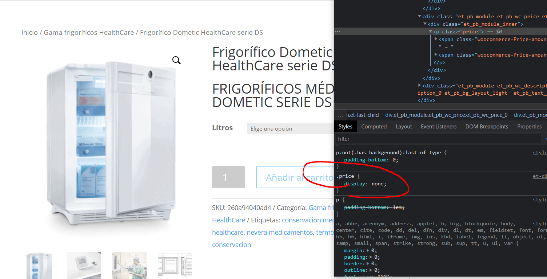
Task: Expand the first woocommerce-Price-amount span
Action: pos(436,39)
